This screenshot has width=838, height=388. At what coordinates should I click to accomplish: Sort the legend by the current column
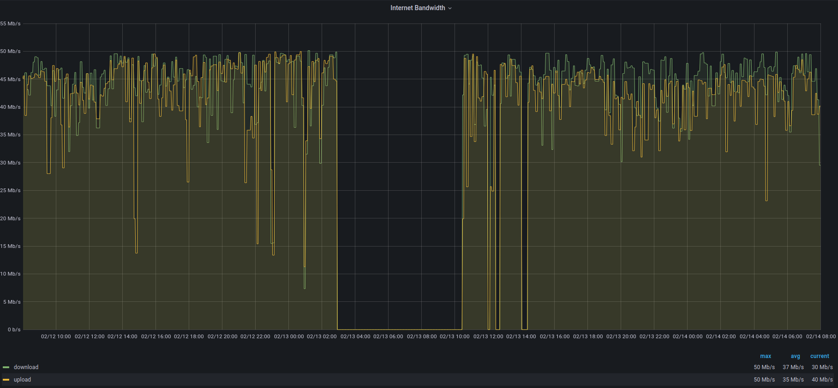(820, 356)
